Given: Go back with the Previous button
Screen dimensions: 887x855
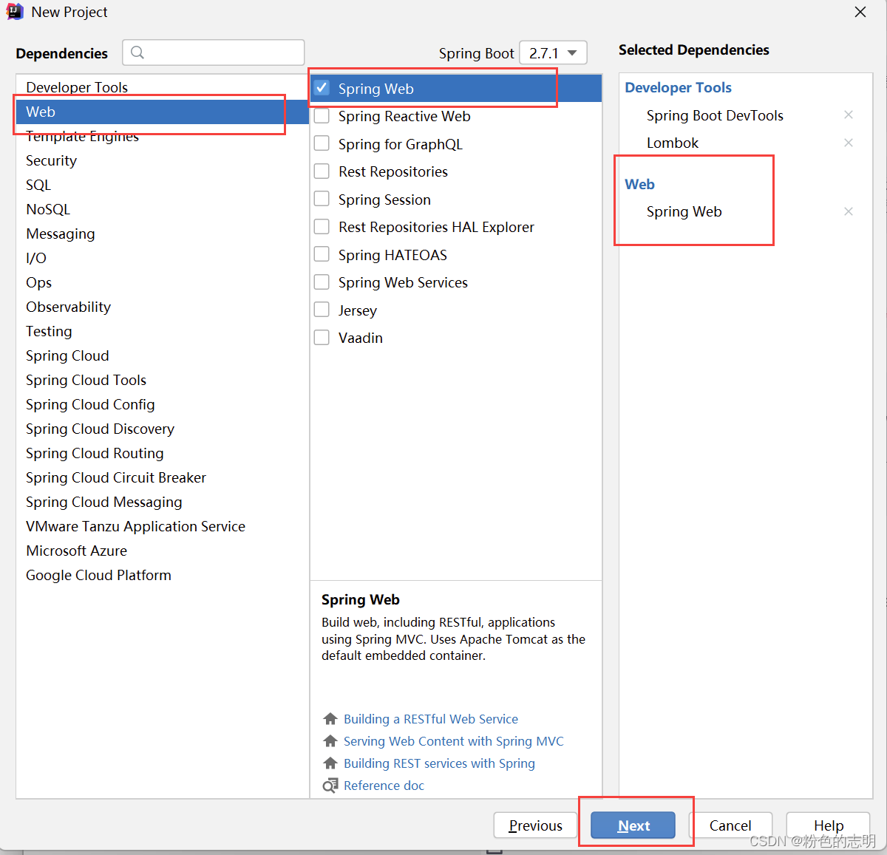Looking at the screenshot, I should click(536, 825).
